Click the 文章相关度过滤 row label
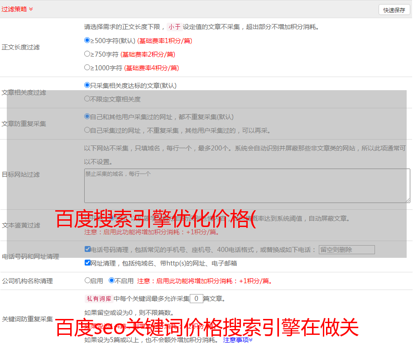The height and width of the screenshot is (348, 413). click(24, 93)
